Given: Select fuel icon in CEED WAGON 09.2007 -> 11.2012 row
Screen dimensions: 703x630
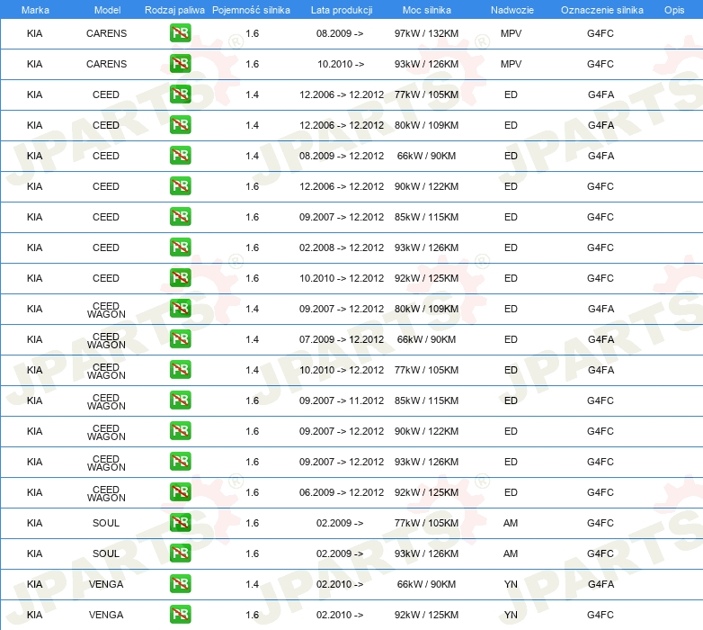Looking at the screenshot, I should coord(180,400).
